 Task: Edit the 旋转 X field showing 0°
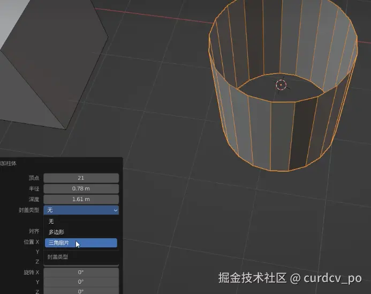click(x=81, y=272)
